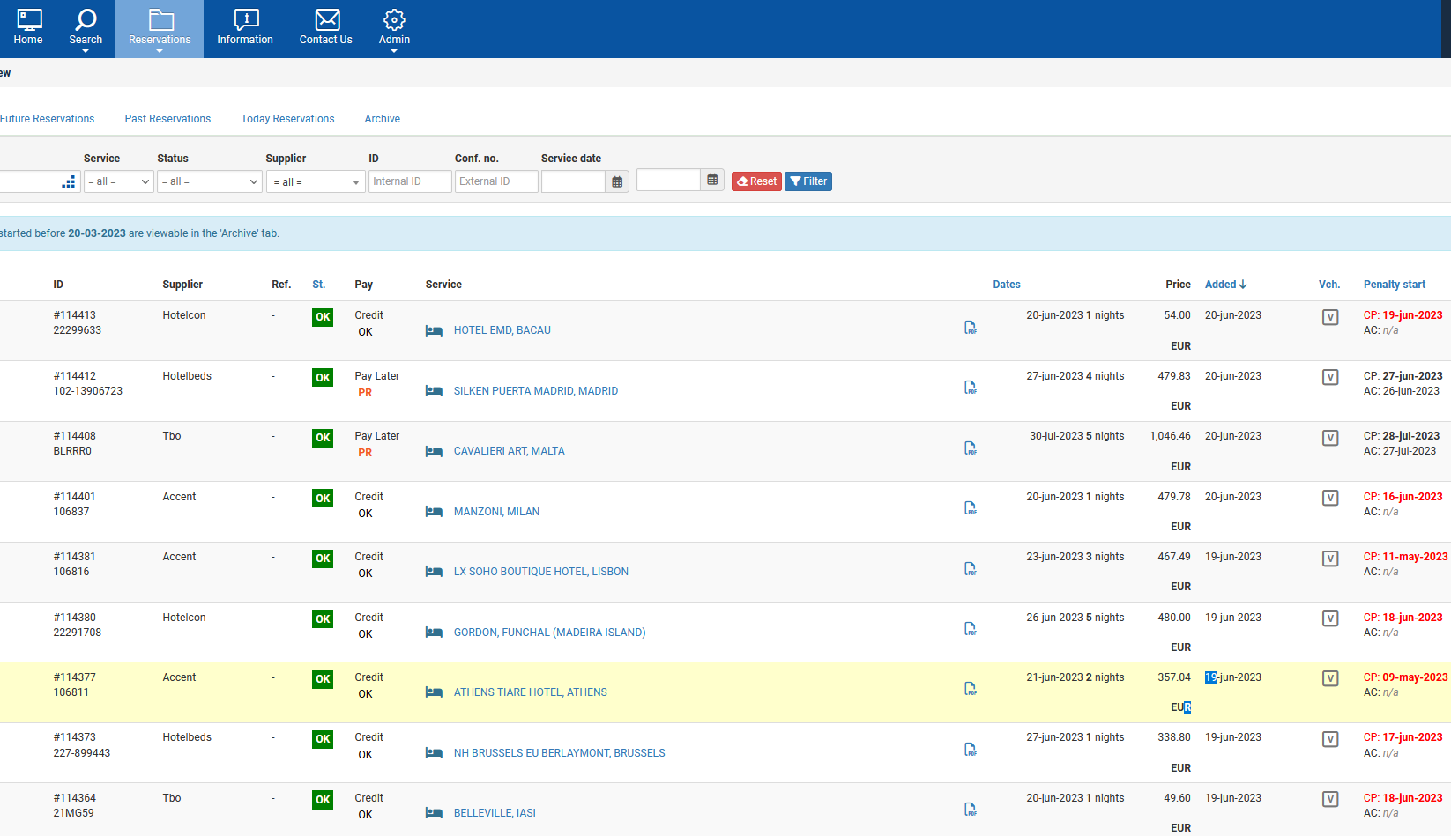Open voucher for reservation #114373
Image resolution: width=1451 pixels, height=836 pixels.
(x=1330, y=739)
